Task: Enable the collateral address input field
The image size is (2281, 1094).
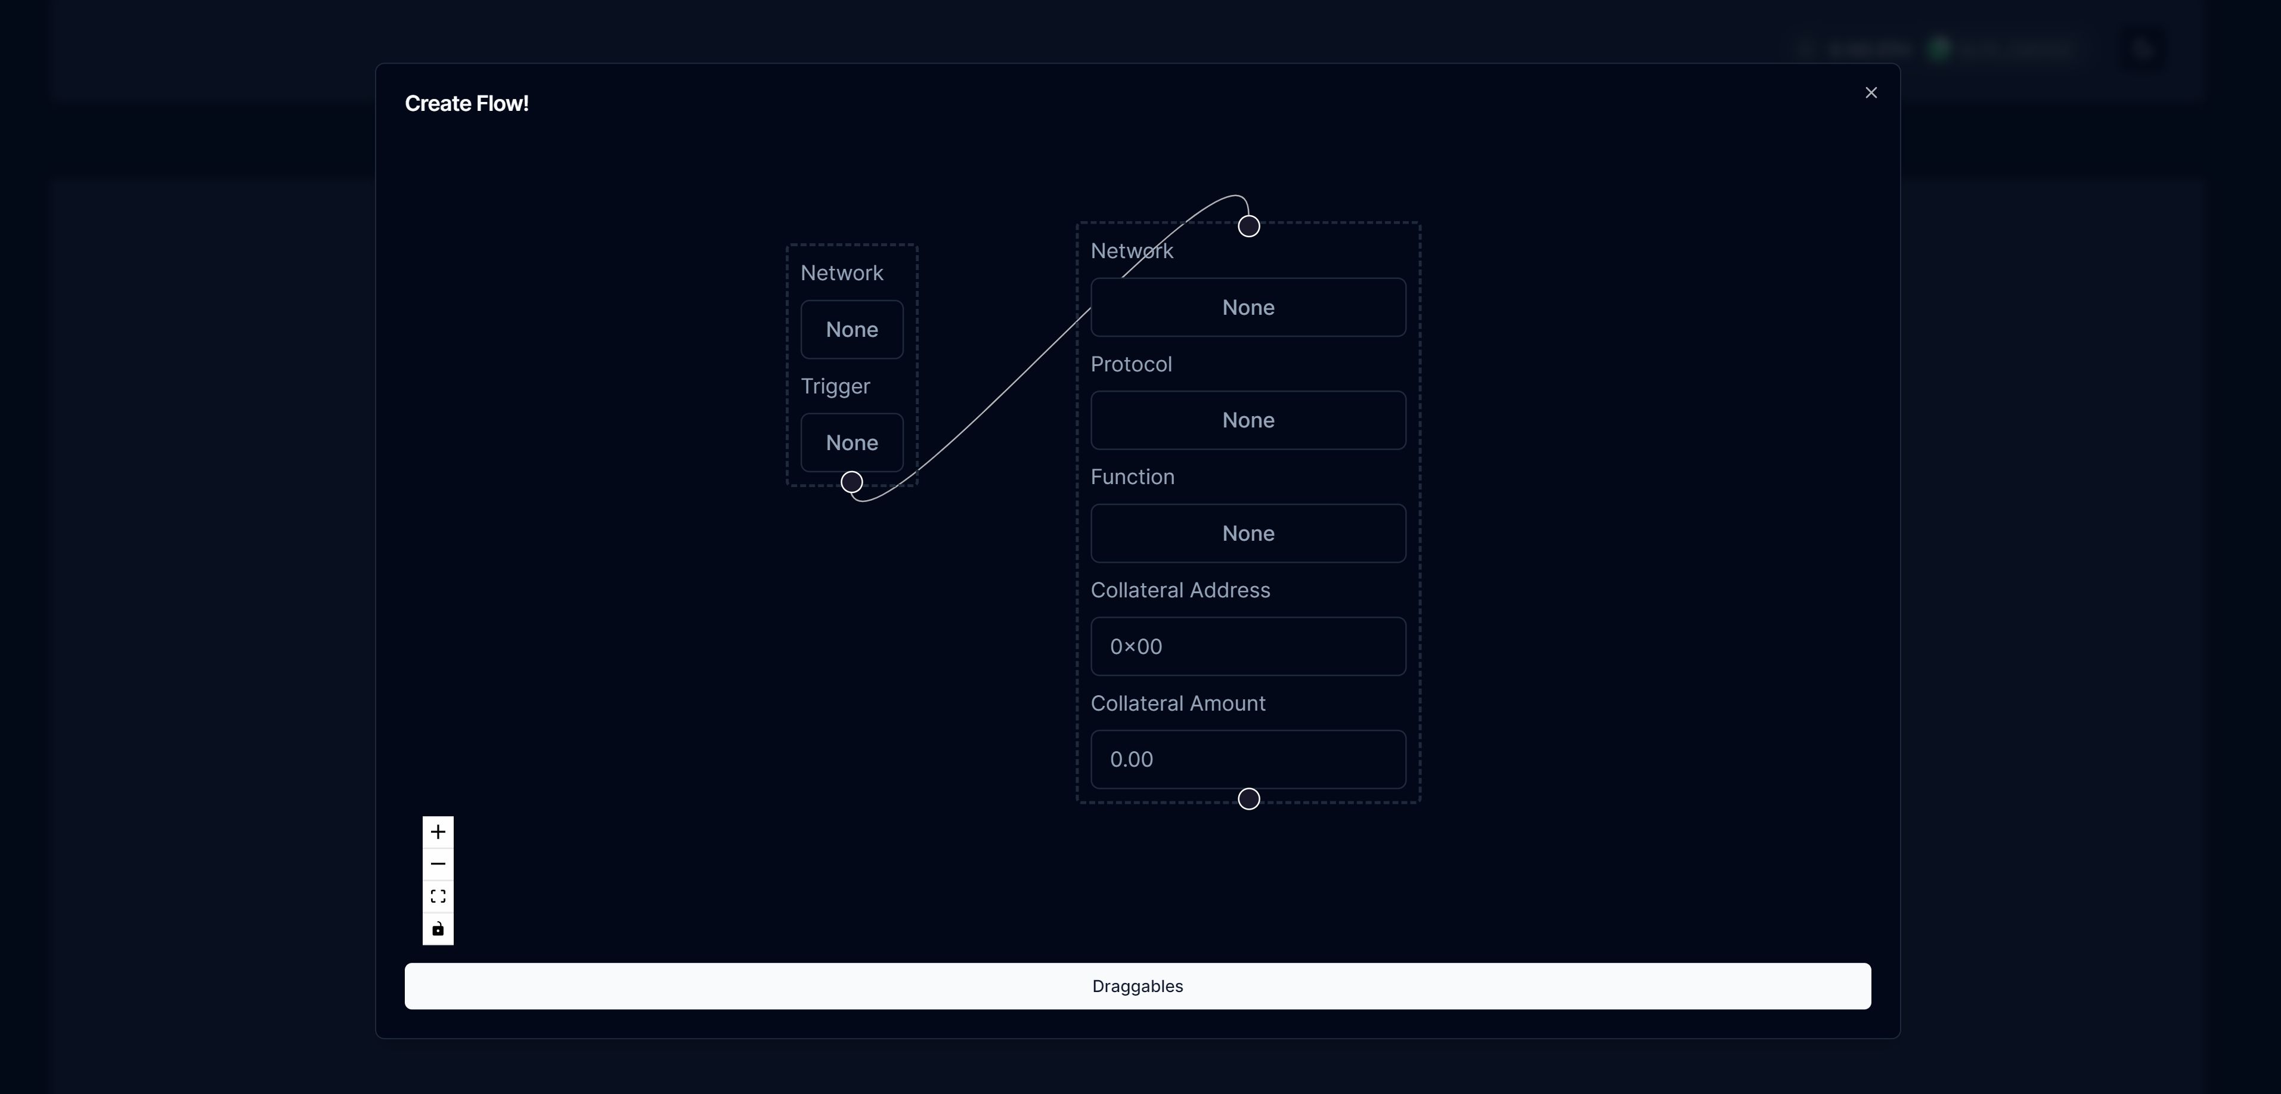Action: click(x=1248, y=646)
